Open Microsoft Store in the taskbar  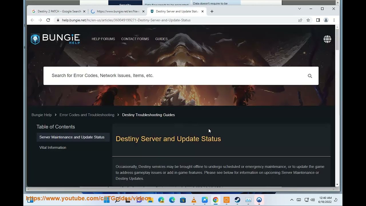pyautogui.click(x=183, y=200)
